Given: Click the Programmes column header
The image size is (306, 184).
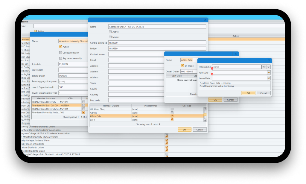Looking at the screenshot, I should tap(150, 106).
